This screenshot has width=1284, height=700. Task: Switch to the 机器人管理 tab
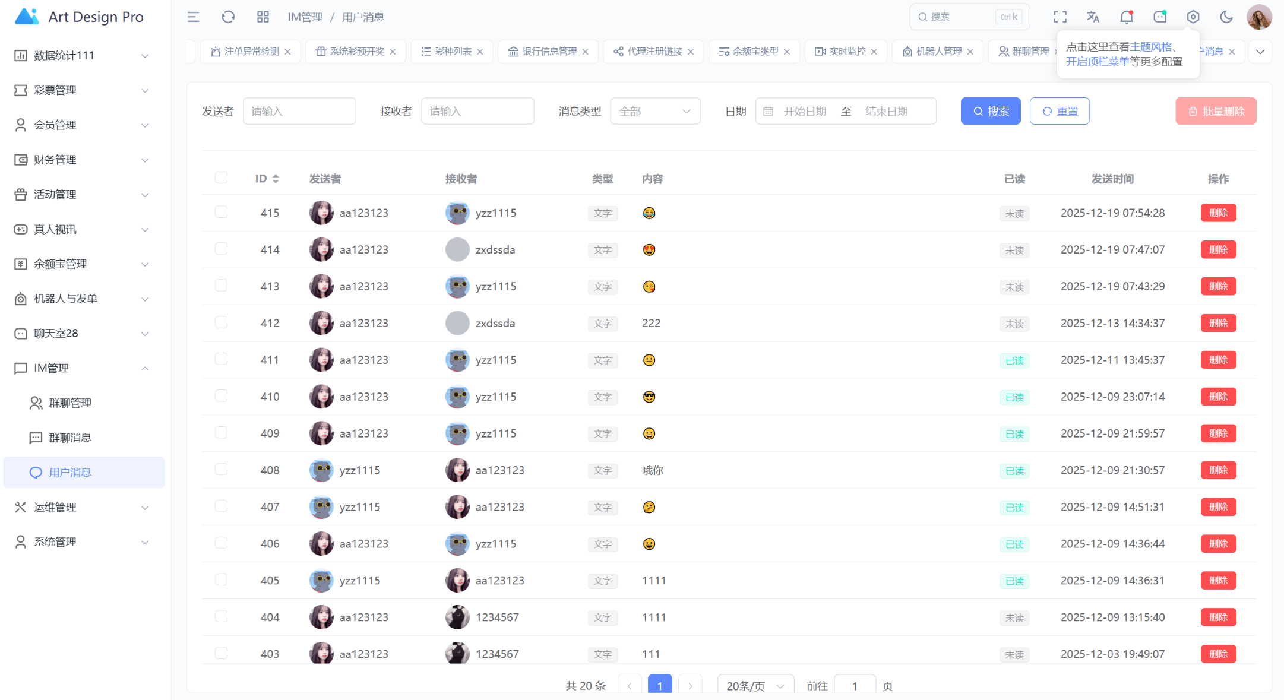(938, 52)
